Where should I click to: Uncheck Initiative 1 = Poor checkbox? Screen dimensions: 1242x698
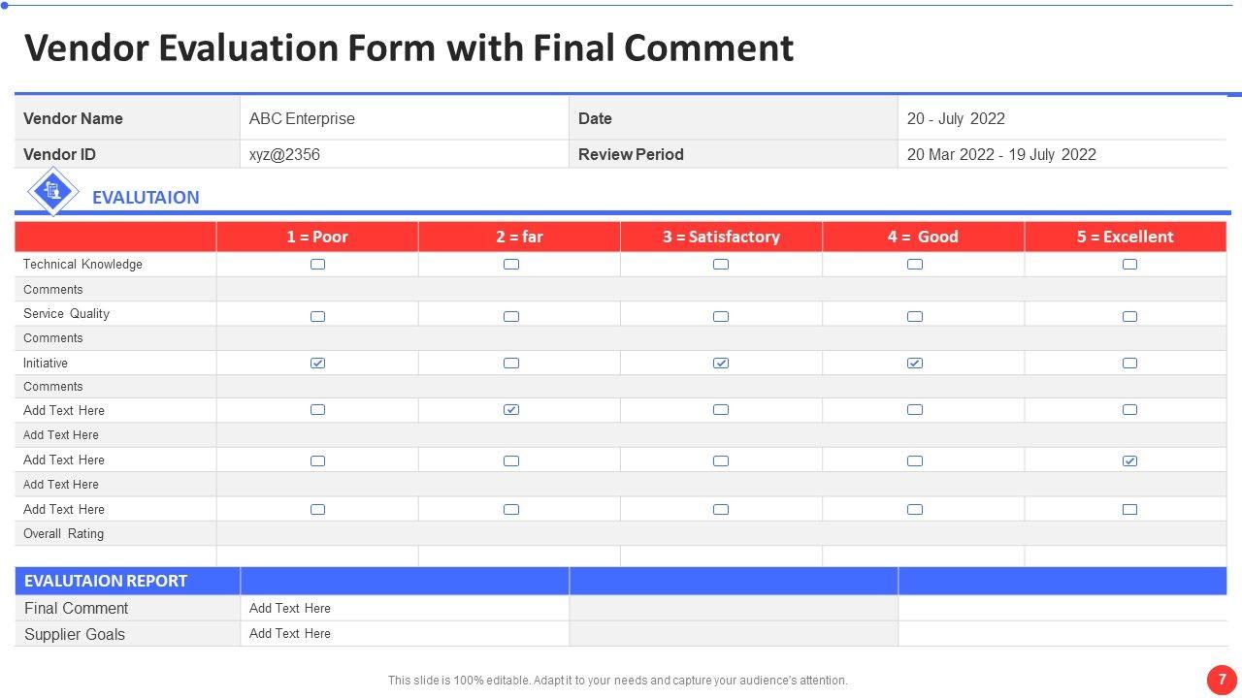pos(317,363)
